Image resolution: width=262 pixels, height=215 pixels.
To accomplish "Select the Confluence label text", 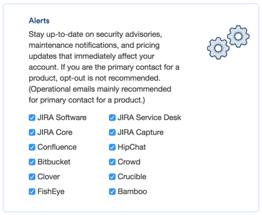I will (x=57, y=147).
